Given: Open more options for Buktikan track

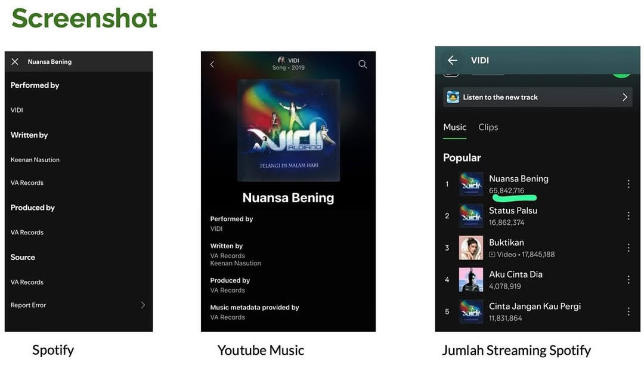Looking at the screenshot, I should (x=628, y=248).
